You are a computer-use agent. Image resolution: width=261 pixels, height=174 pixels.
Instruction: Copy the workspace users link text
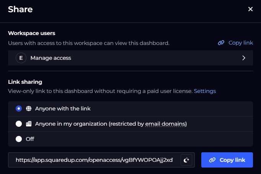point(241,43)
